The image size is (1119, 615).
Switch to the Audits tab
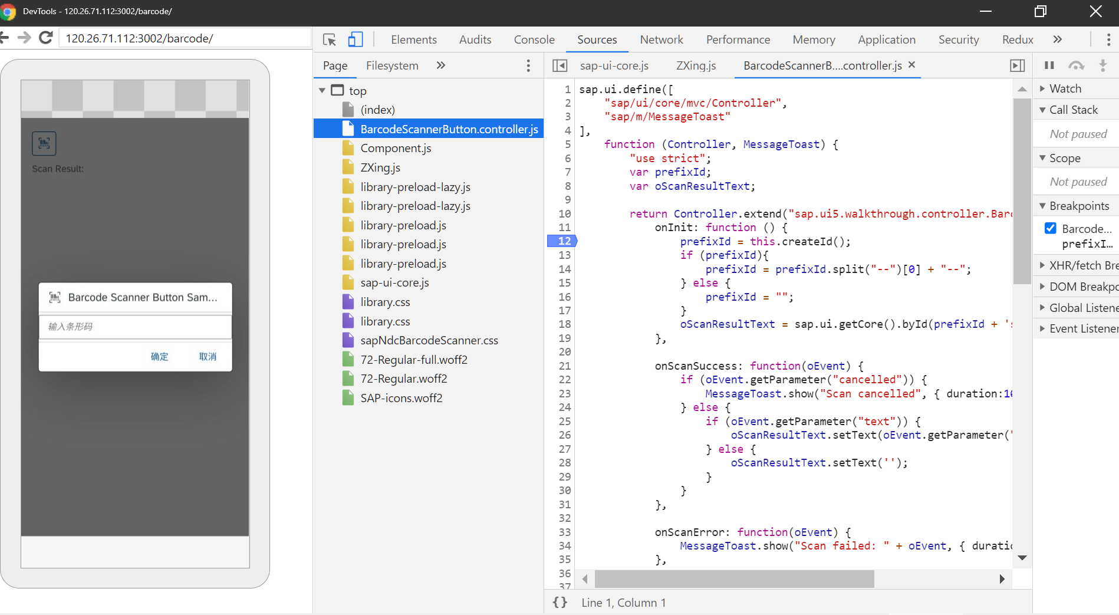pos(475,40)
